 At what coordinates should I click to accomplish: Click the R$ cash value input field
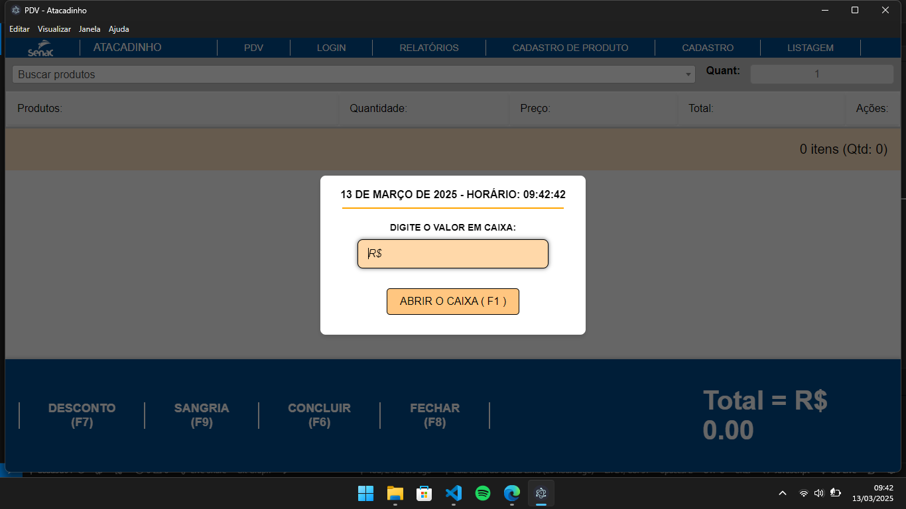453,254
